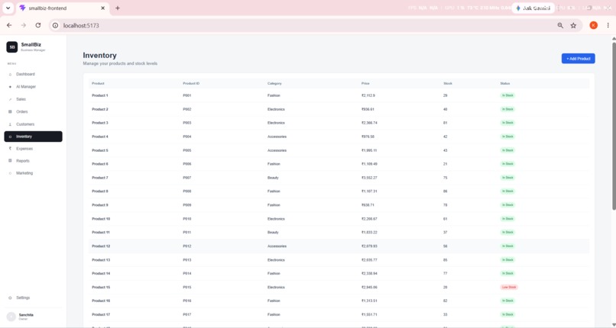The height and width of the screenshot is (328, 616).
Task: Click Product 7's Beauty category
Action: 273,178
